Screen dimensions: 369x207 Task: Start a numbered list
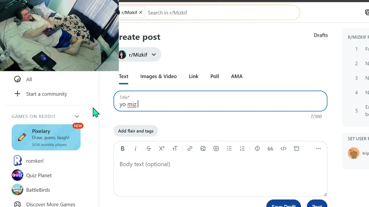click(242, 149)
